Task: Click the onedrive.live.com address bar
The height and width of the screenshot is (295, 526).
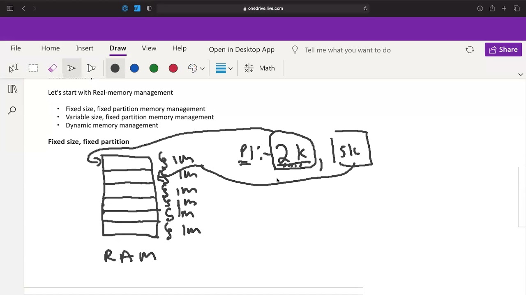Action: click(x=263, y=8)
